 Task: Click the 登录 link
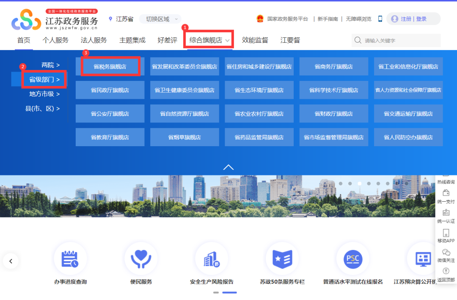pyautogui.click(x=421, y=19)
